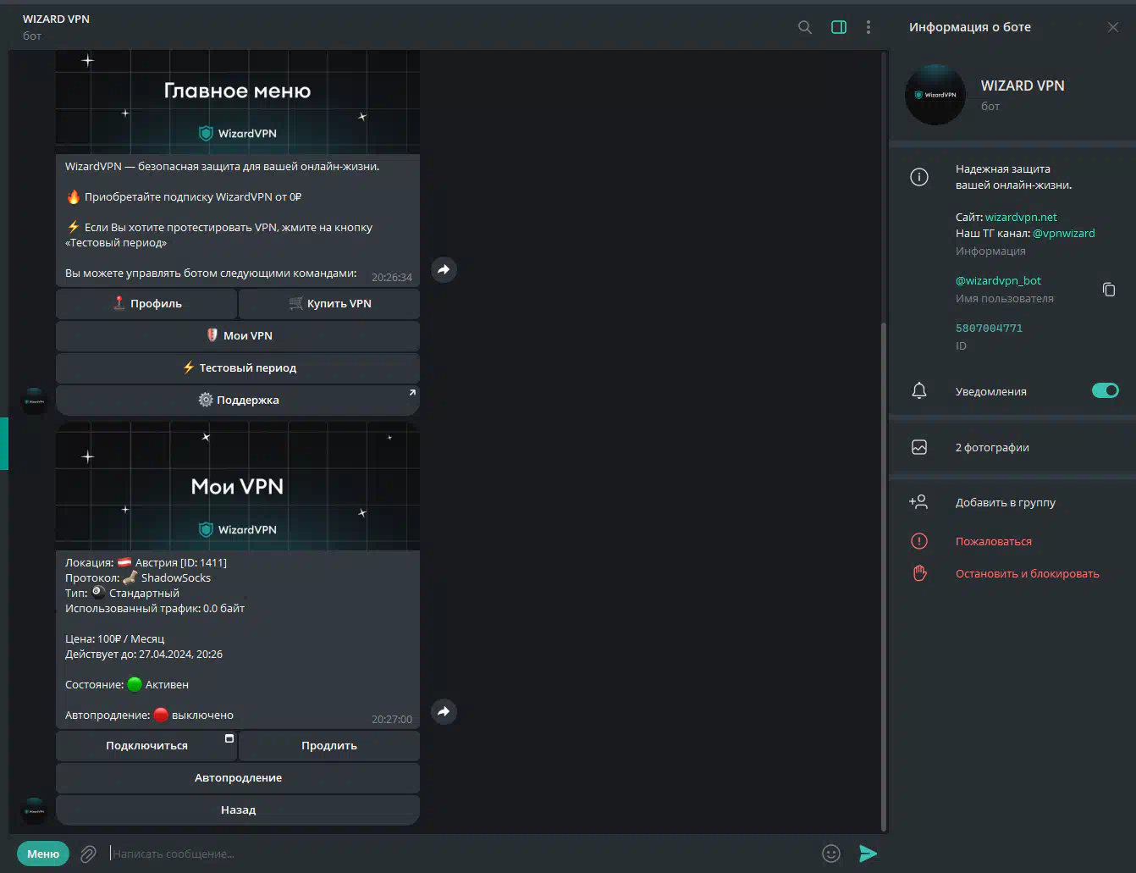Click the bell icon beside Уведомления
The width and height of the screenshot is (1136, 873).
pyautogui.click(x=919, y=390)
